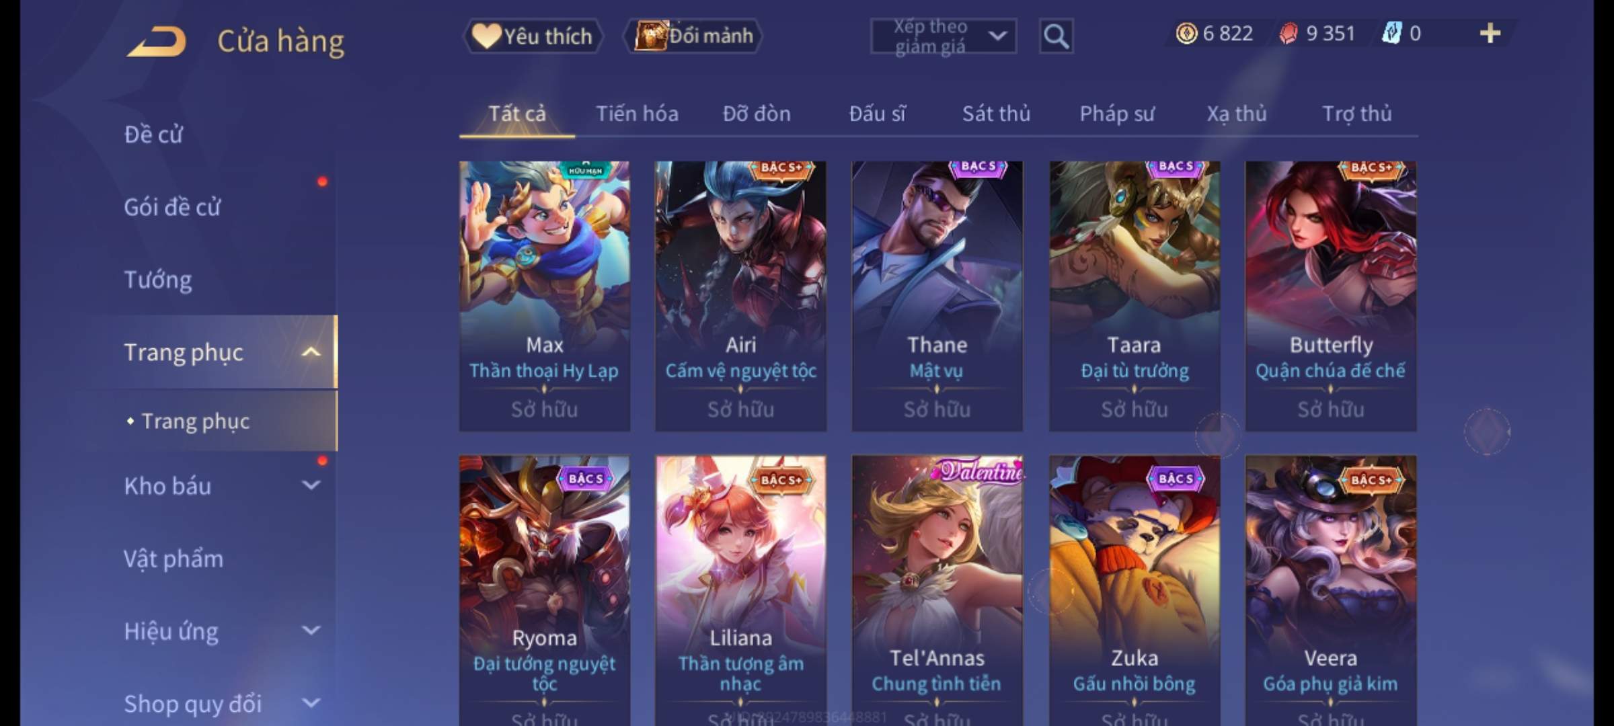Switch to the Pháp sư tab
Viewport: 1614px width, 726px height.
[1116, 114]
